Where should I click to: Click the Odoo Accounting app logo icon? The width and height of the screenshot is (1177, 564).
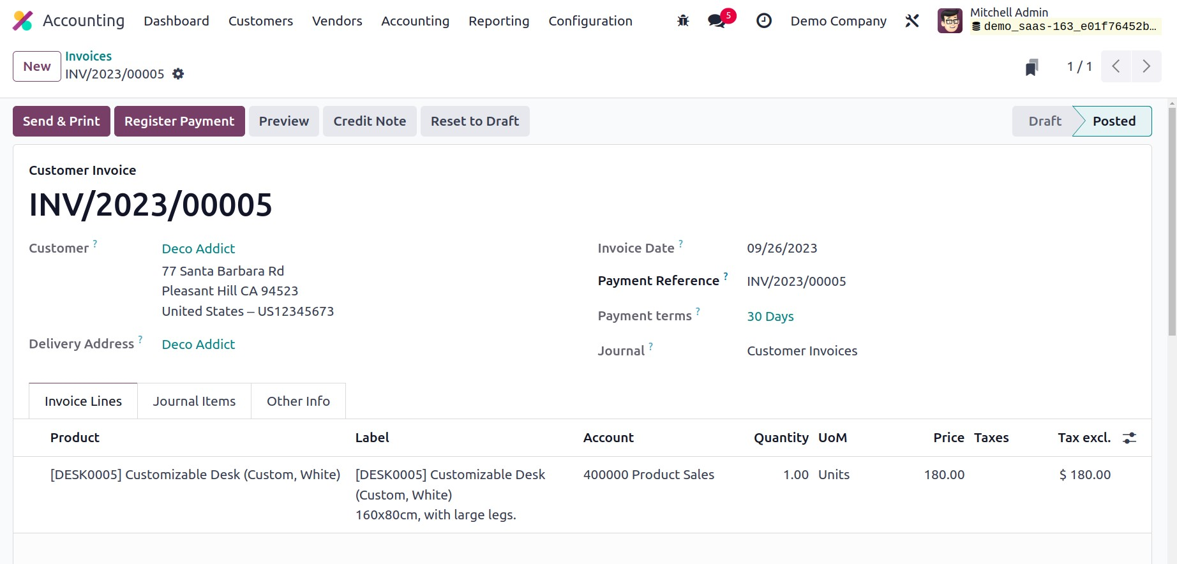(22, 21)
